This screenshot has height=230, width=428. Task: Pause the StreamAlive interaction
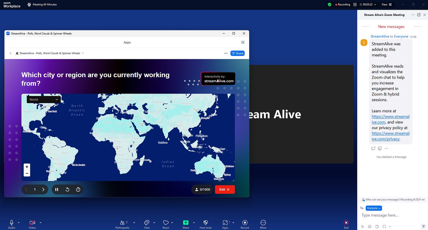tap(57, 189)
